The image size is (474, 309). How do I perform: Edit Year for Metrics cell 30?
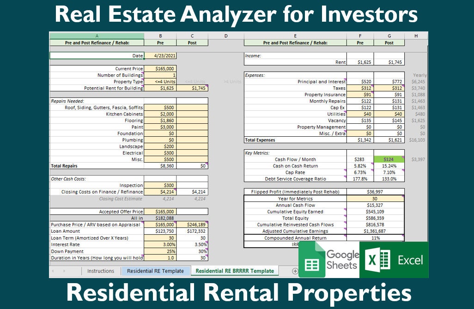tap(376, 199)
